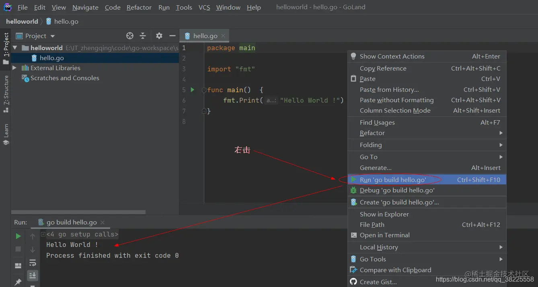The image size is (538, 287).
Task: Open the Go To submenu in context menu
Action: (x=427, y=157)
